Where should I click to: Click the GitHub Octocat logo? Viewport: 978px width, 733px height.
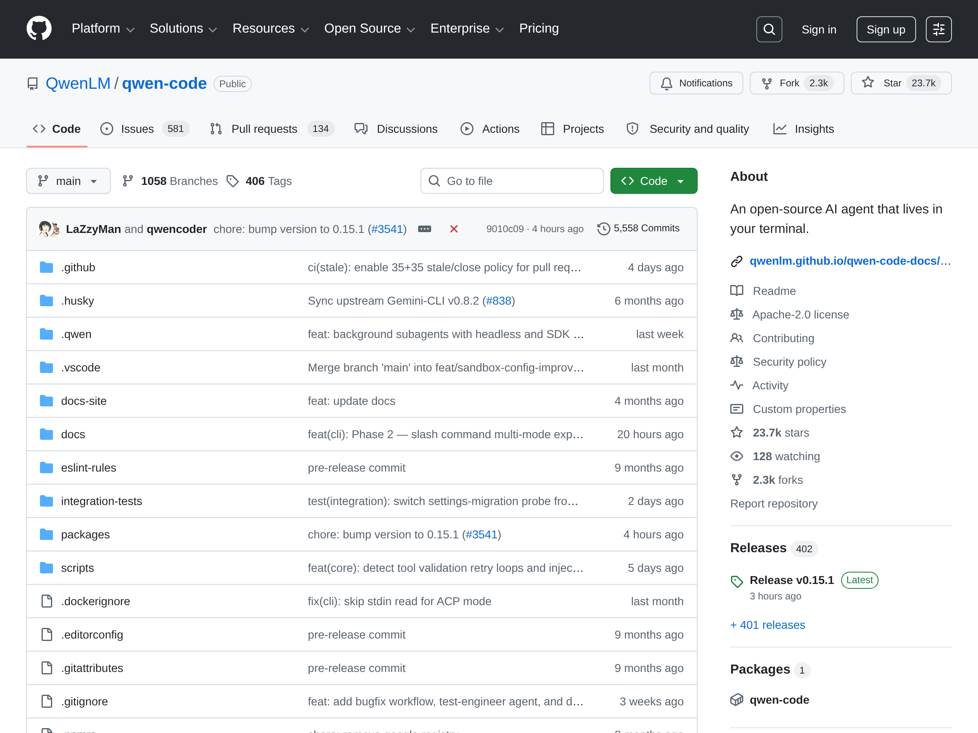pyautogui.click(x=39, y=29)
